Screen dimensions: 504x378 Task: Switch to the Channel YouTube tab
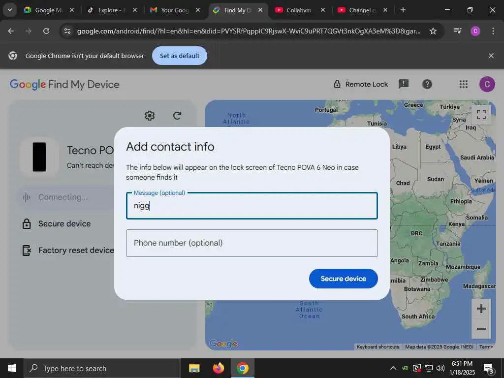(362, 10)
